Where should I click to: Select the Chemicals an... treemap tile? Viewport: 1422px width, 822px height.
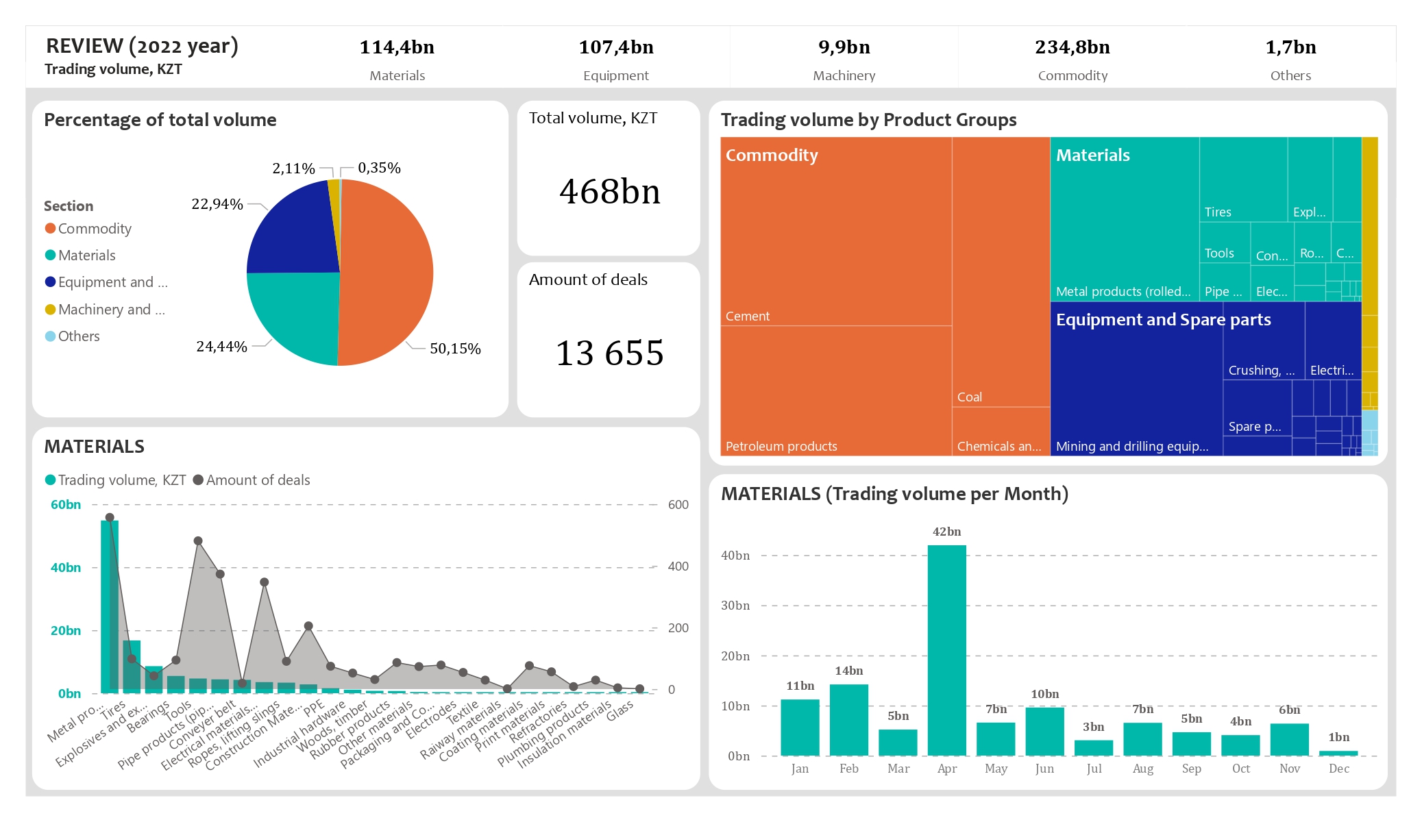coord(1001,432)
